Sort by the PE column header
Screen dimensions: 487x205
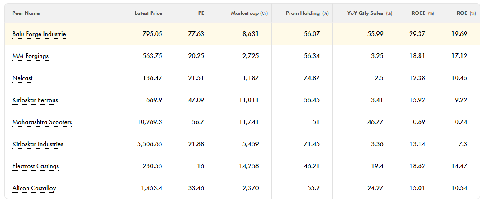tap(201, 13)
